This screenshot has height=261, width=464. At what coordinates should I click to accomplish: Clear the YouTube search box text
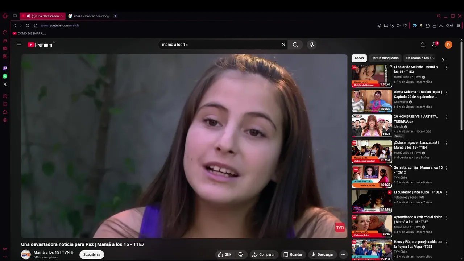click(x=284, y=45)
